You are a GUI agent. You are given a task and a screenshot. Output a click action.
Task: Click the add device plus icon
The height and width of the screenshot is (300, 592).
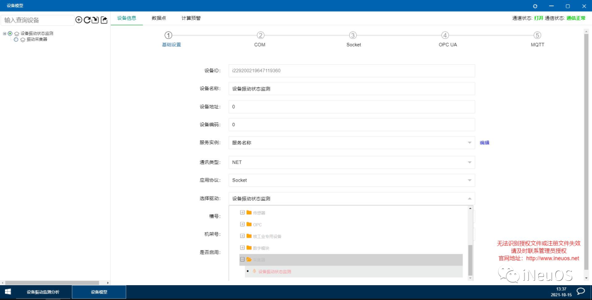coord(78,20)
